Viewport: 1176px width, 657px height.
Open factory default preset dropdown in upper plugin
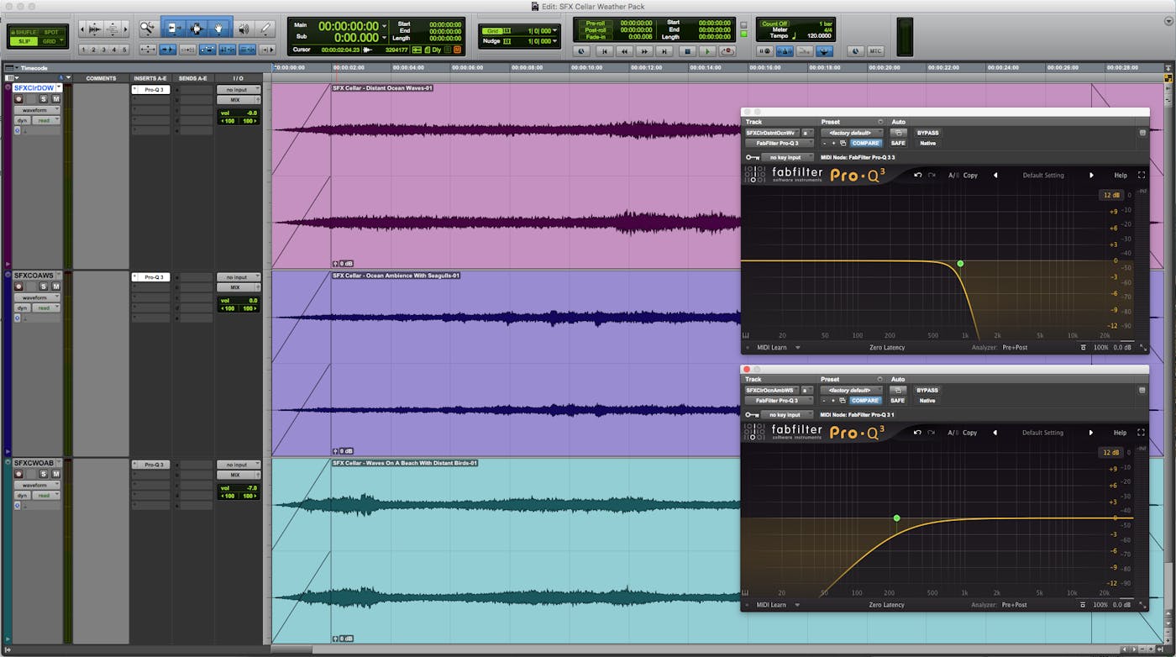pos(852,133)
